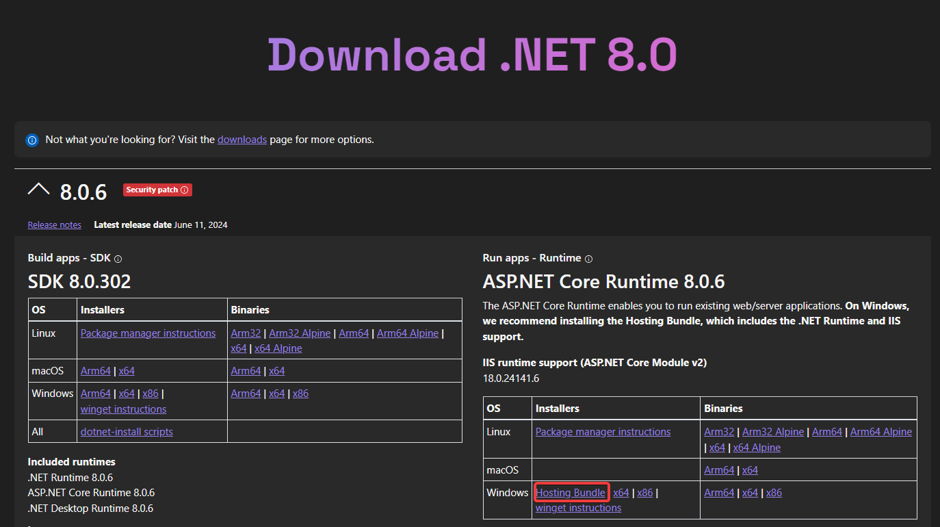This screenshot has height=527, width=940.
Task: Click the blue info icon in the banner
Action: (31, 140)
